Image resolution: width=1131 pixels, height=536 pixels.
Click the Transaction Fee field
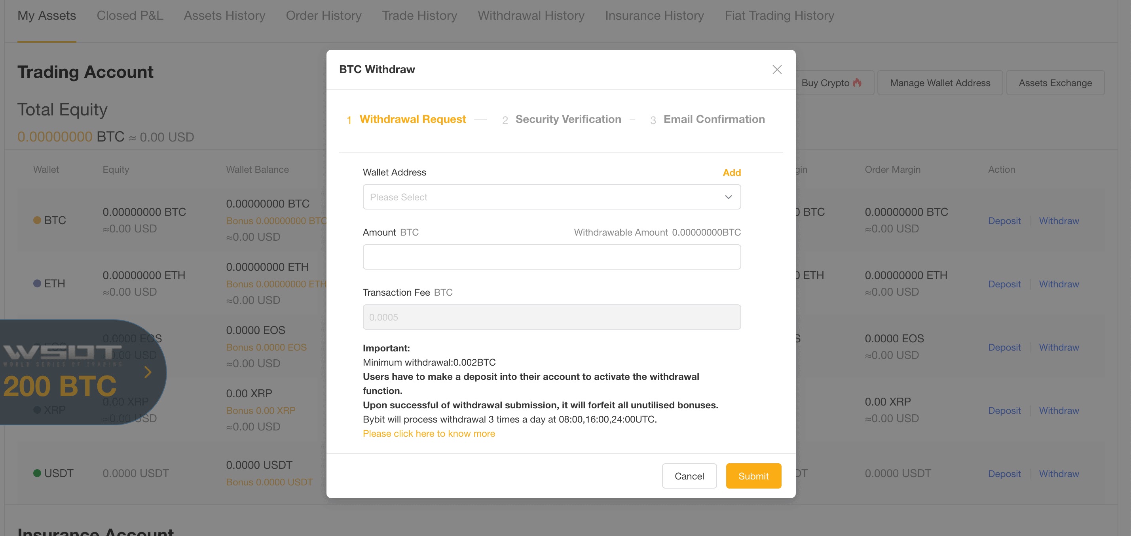(x=551, y=317)
